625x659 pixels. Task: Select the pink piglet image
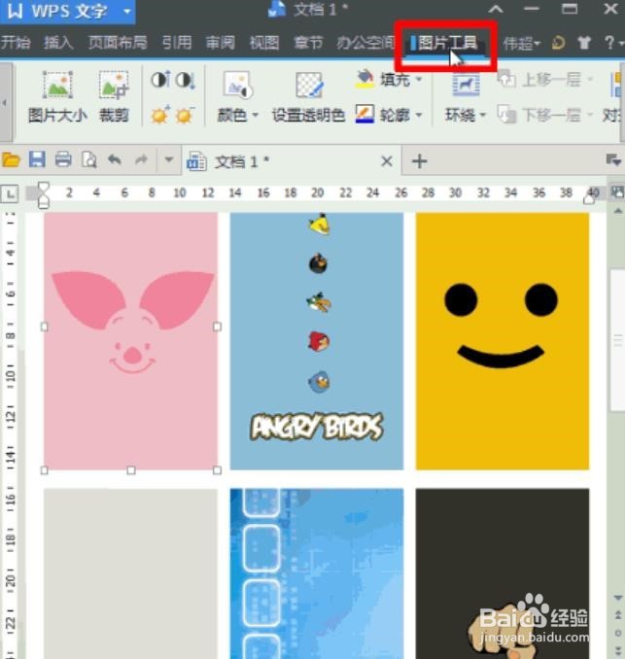pyautogui.click(x=130, y=341)
